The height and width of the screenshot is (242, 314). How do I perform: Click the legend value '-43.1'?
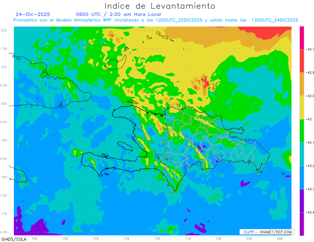coord(310,143)
